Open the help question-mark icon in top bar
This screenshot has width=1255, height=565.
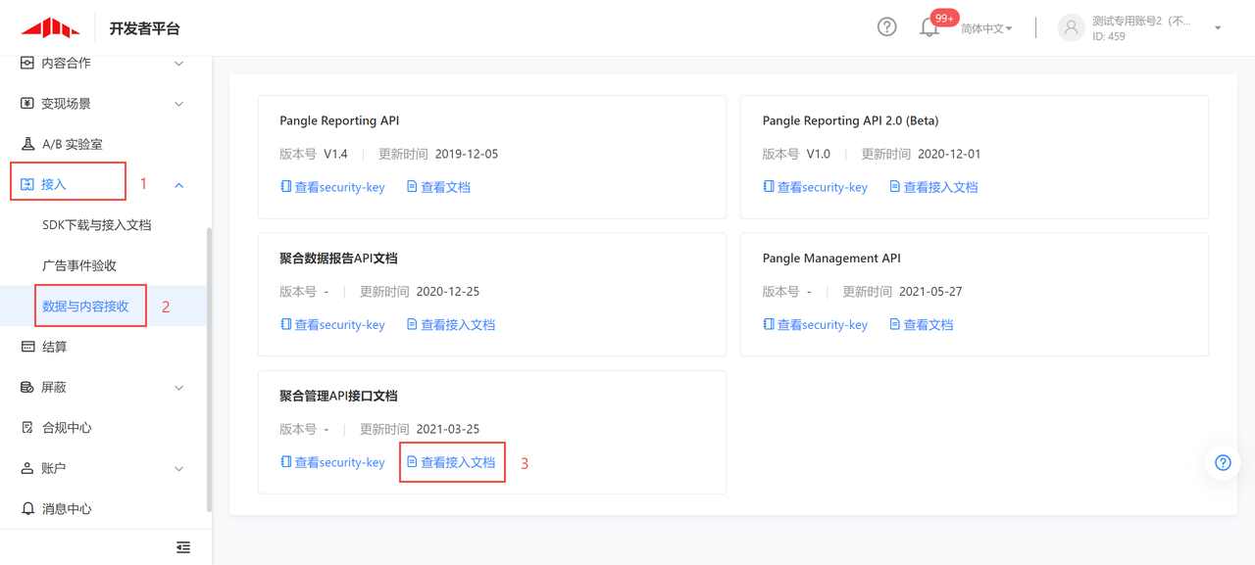click(886, 27)
